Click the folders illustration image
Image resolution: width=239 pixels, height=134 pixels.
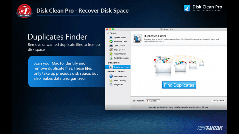[x=179, y=64]
